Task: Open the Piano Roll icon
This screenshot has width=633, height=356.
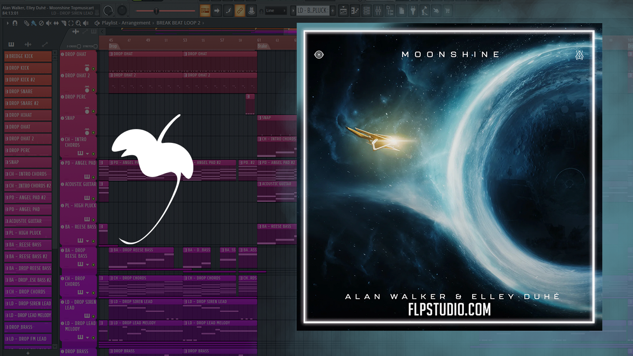Action: [355, 10]
